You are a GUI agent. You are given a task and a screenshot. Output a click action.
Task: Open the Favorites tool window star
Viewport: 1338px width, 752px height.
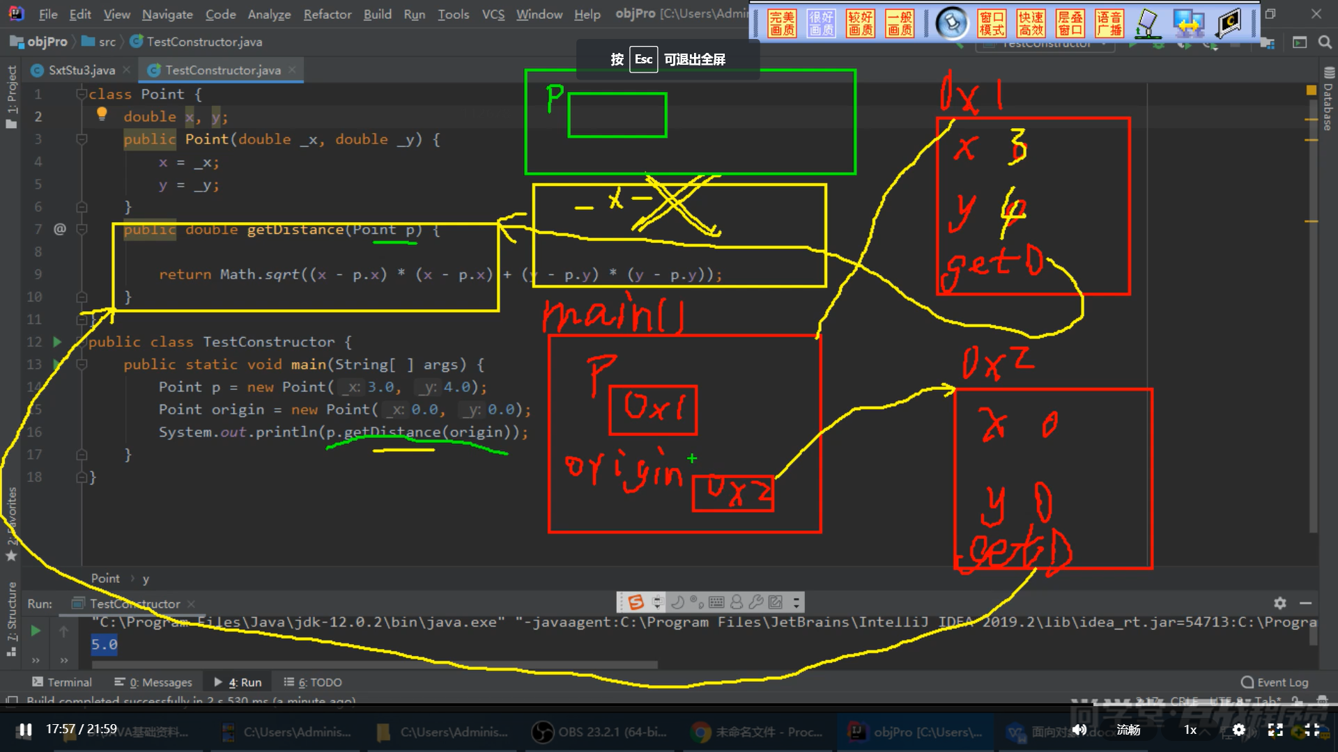[11, 556]
